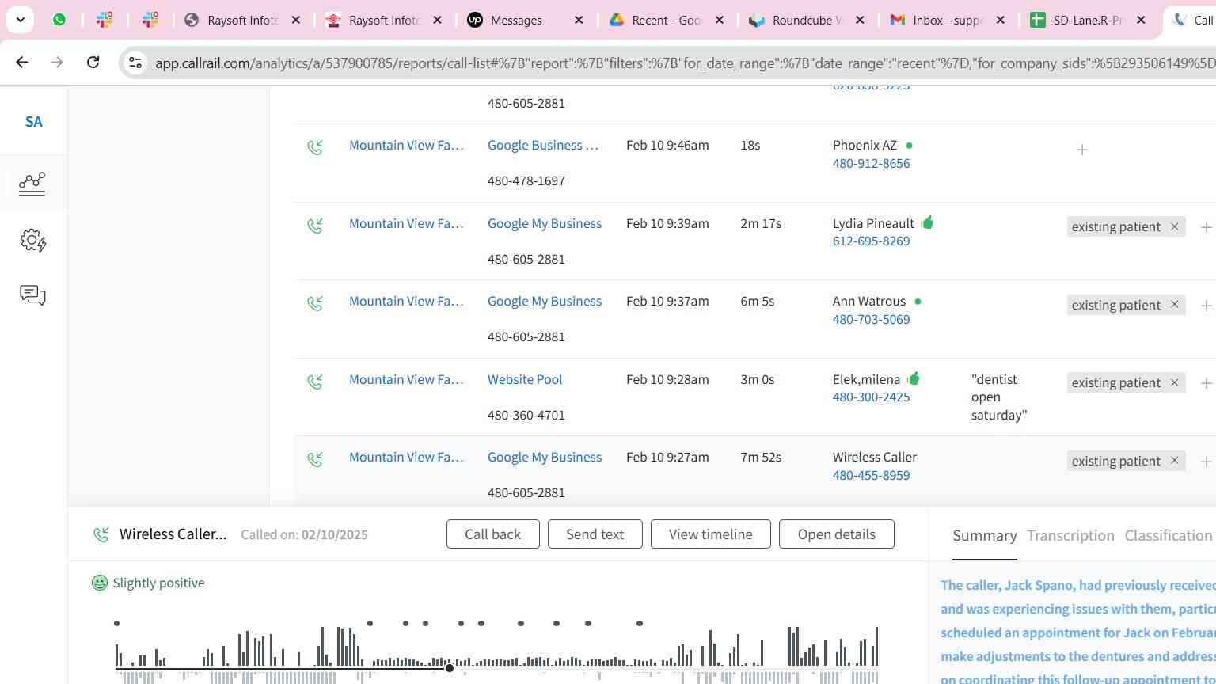Add a tag in Phoenix AZ row
The width and height of the screenshot is (1216, 684).
(1082, 150)
